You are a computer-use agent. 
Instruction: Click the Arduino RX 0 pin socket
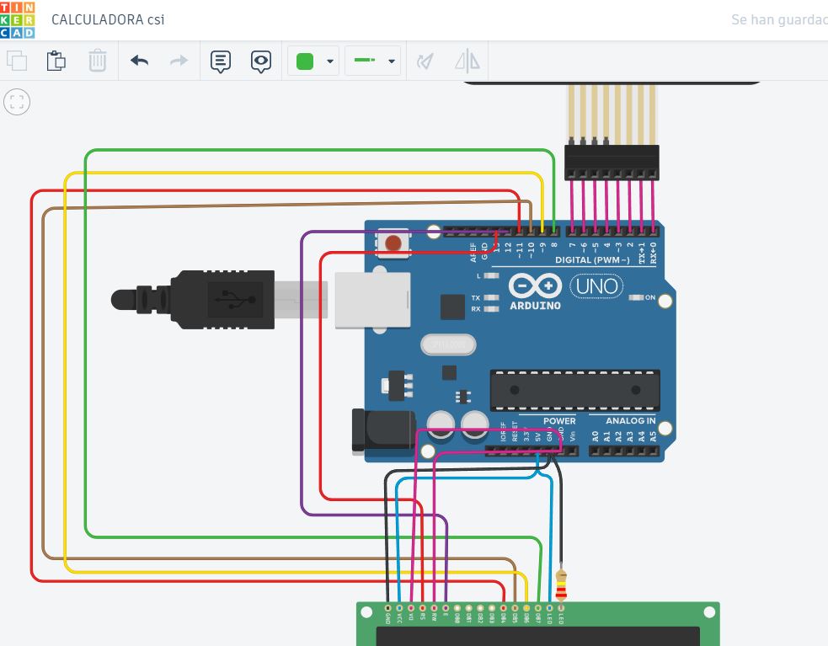(x=654, y=232)
